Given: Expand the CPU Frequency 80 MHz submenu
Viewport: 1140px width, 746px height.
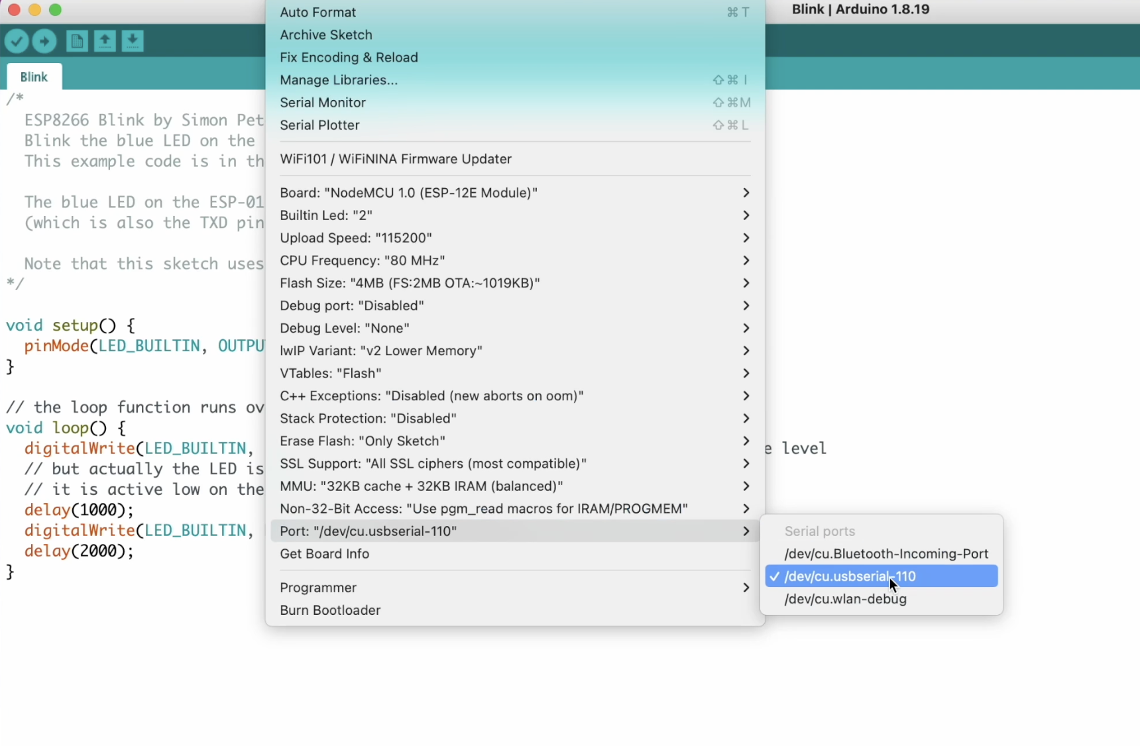Looking at the screenshot, I should tap(515, 260).
